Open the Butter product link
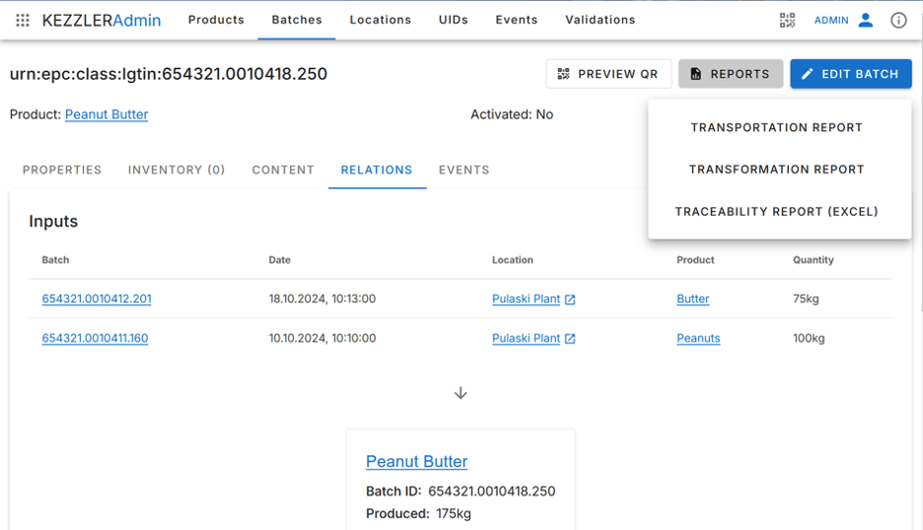 click(x=692, y=298)
